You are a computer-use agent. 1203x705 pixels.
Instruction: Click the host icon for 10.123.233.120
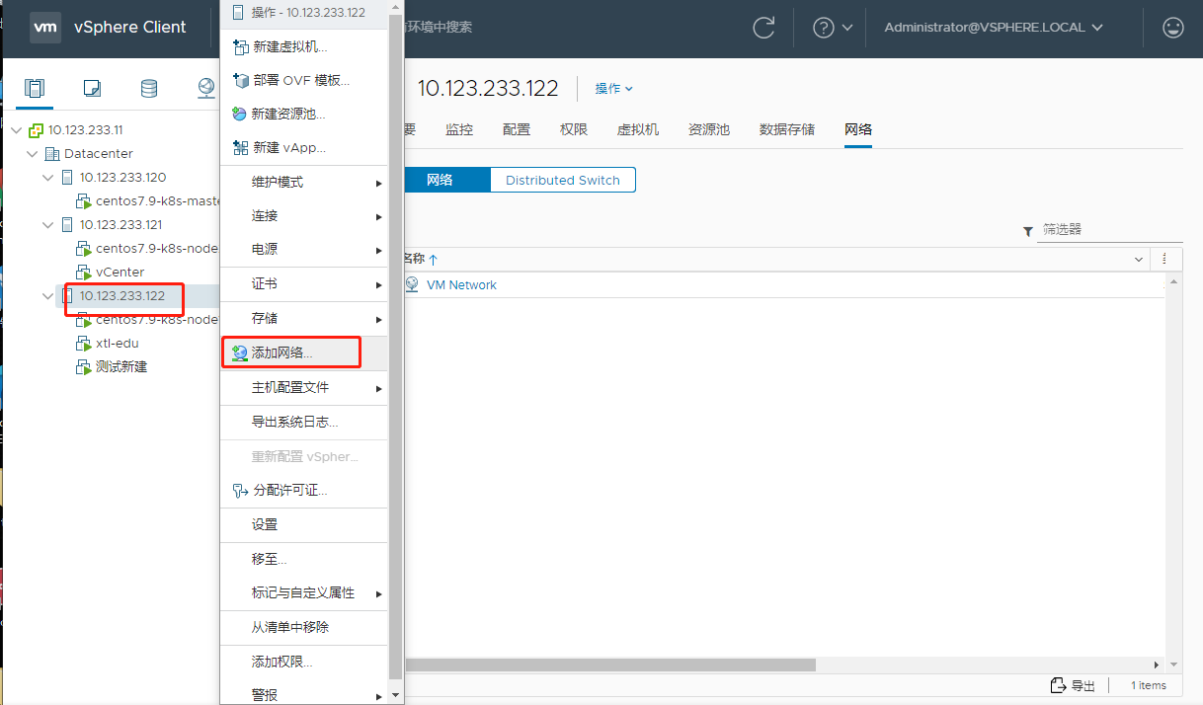[67, 177]
